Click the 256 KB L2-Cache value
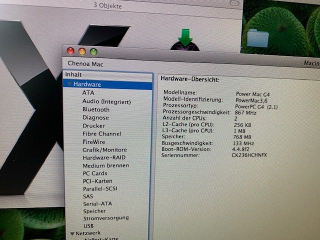 (242, 125)
